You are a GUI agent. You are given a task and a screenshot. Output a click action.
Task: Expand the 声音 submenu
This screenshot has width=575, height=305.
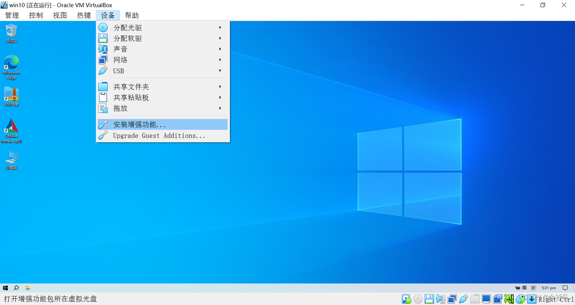(x=163, y=49)
